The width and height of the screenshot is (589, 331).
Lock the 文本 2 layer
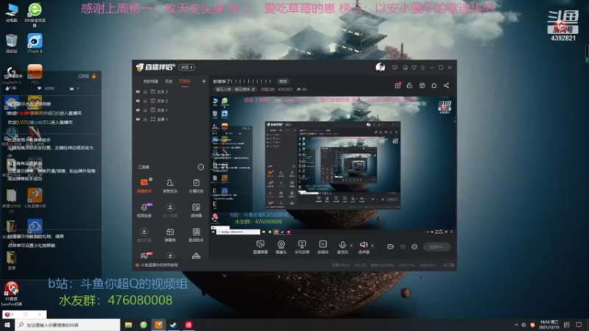(145, 101)
